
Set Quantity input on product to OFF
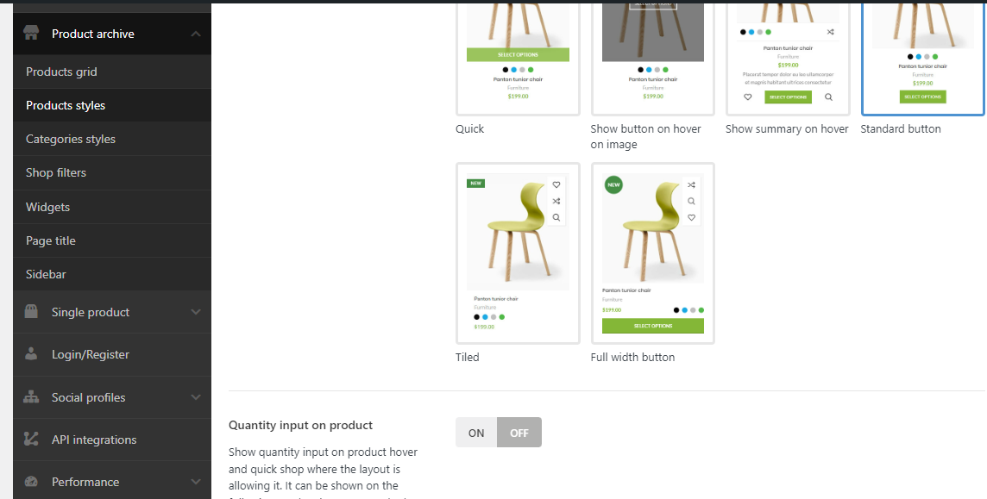click(519, 433)
